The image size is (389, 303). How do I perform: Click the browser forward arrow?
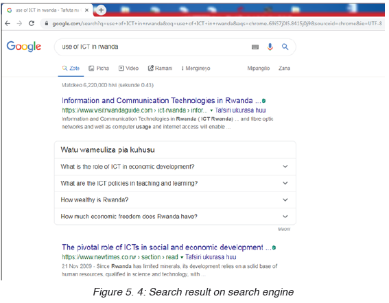coord(19,23)
